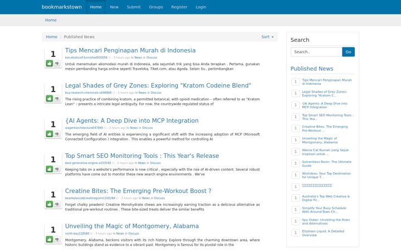This screenshot has width=401, height=251.
Task: Open sidebar link 'Warna Cat Rumah yang Sejuk'
Action: pos(326,152)
